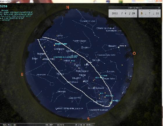Screen dimensions: 163x126
Task: Select the Great Nebula in Andromeda marker
Action: coord(61,59)
